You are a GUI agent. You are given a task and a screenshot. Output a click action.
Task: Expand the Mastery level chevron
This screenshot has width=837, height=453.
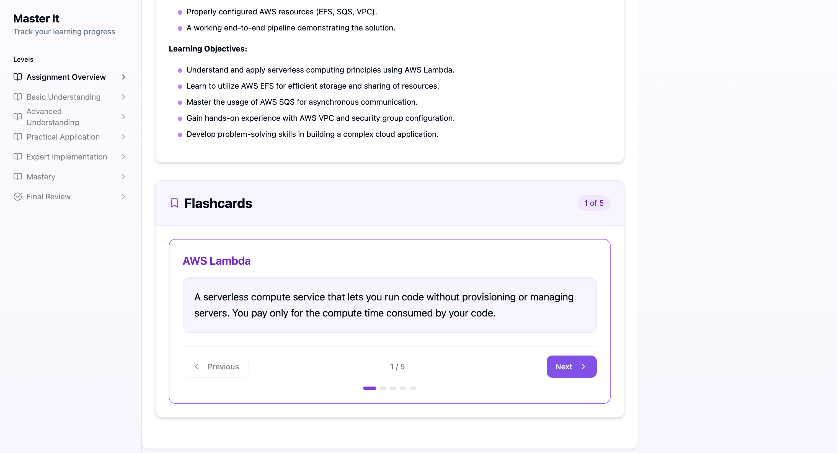click(123, 177)
